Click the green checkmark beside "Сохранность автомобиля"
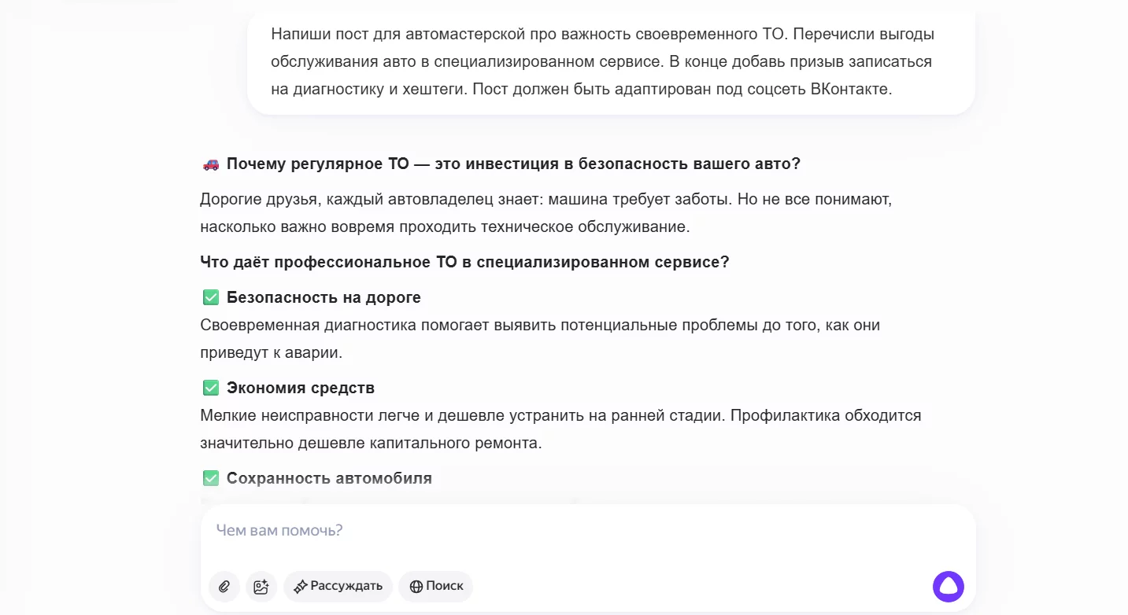This screenshot has height=615, width=1128. (210, 478)
